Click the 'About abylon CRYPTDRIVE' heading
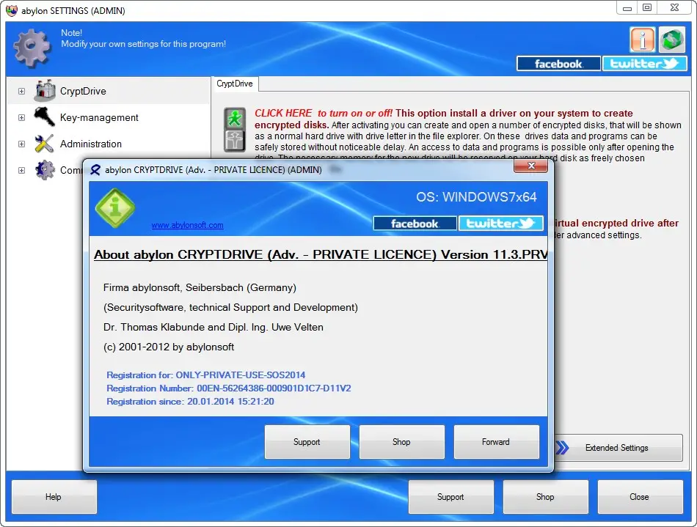This screenshot has height=527, width=697. point(321,255)
